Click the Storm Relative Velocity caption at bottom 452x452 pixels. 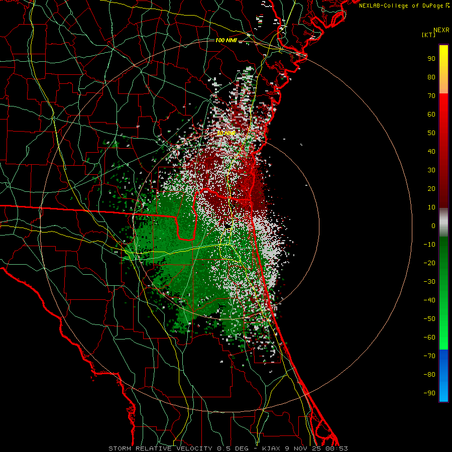[x=228, y=448]
